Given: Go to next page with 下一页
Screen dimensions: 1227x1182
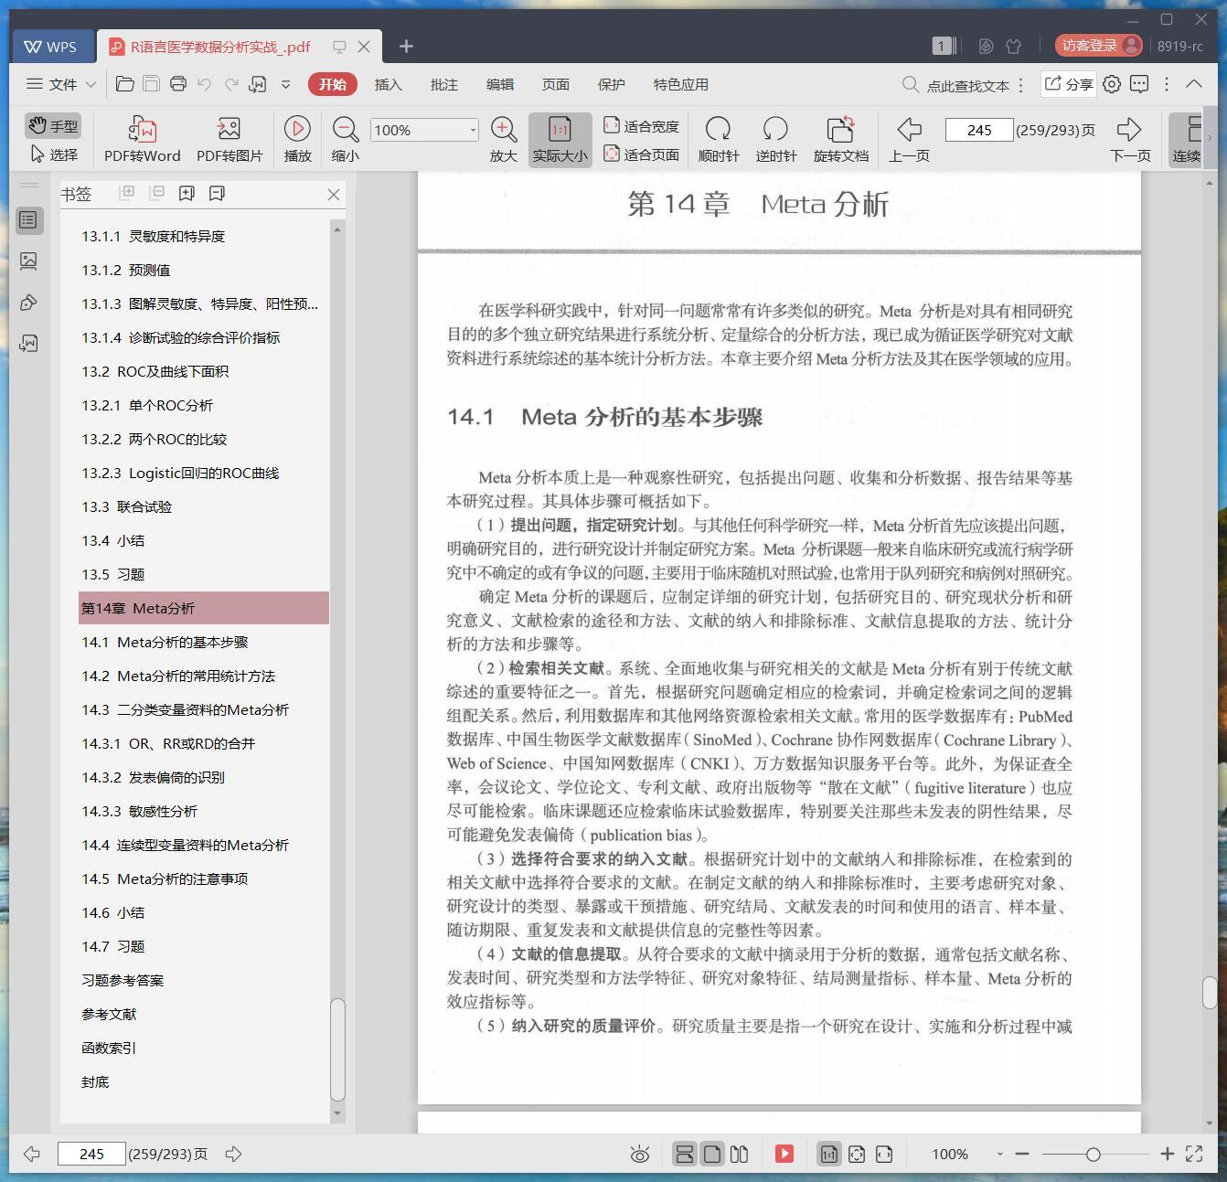Looking at the screenshot, I should pyautogui.click(x=1130, y=139).
